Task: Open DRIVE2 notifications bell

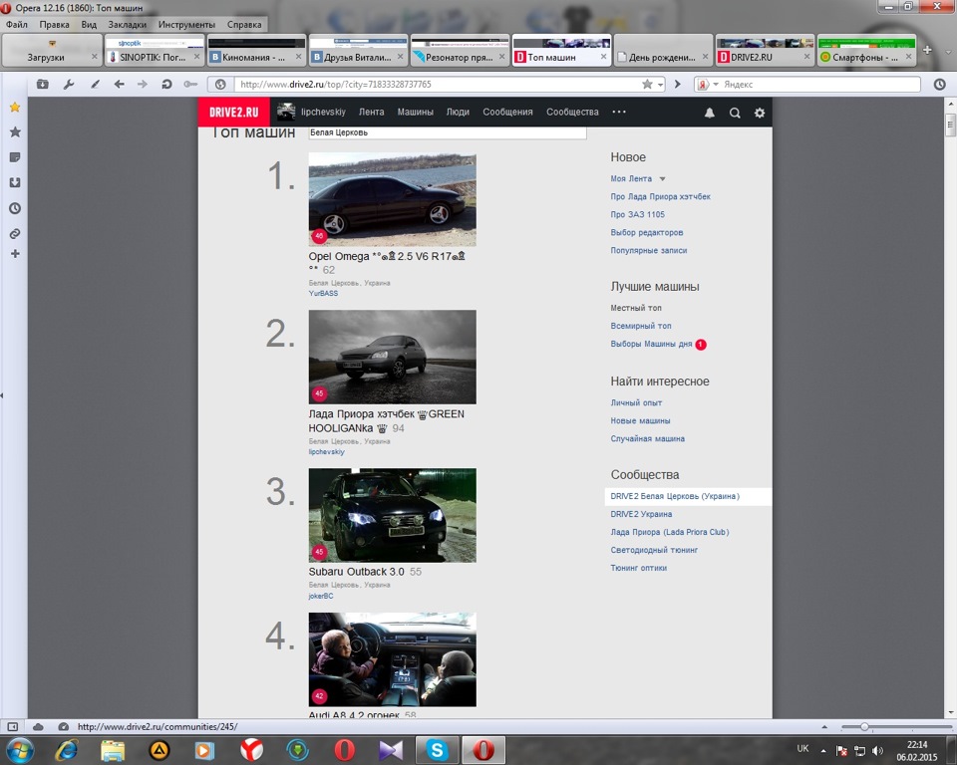Action: click(709, 113)
